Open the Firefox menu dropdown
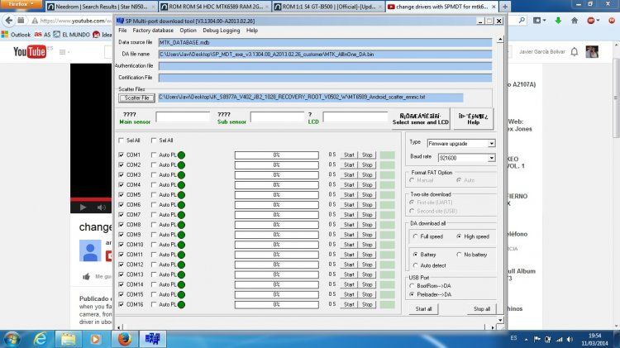620x348 pixels. point(21,4)
